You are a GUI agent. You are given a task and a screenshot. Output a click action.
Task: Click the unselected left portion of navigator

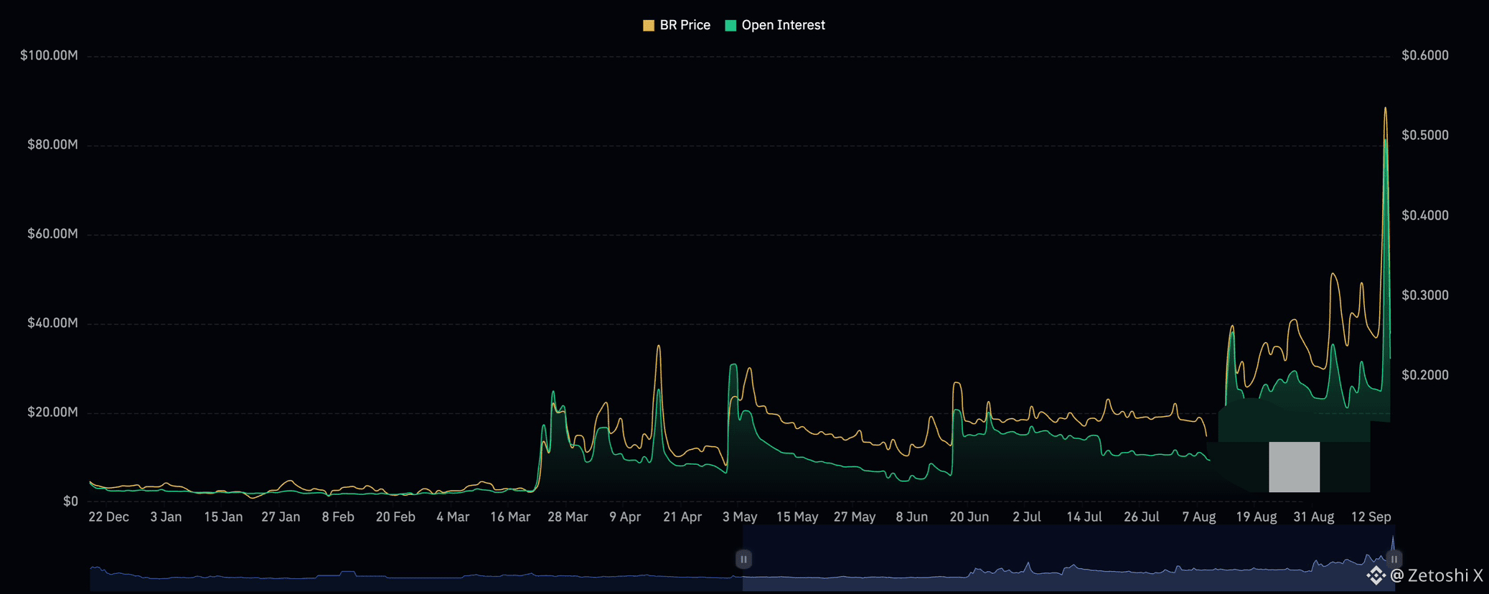tap(416, 559)
